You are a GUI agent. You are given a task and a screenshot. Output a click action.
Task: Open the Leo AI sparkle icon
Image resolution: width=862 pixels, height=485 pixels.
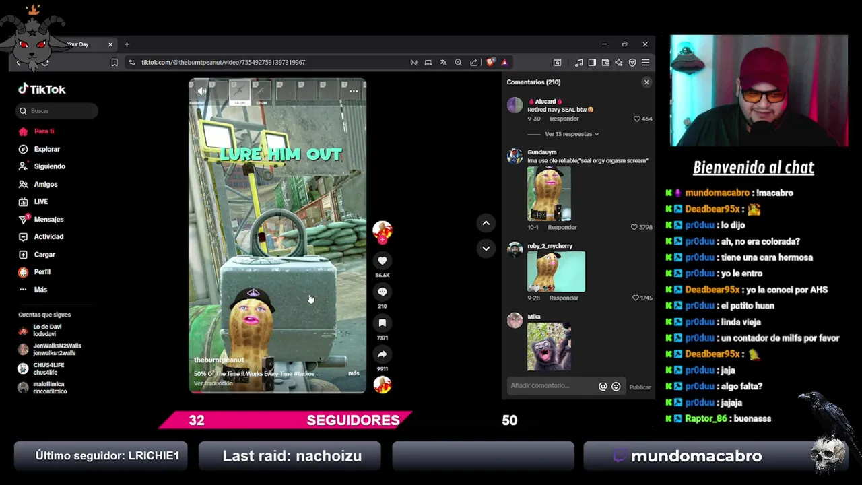tap(619, 63)
